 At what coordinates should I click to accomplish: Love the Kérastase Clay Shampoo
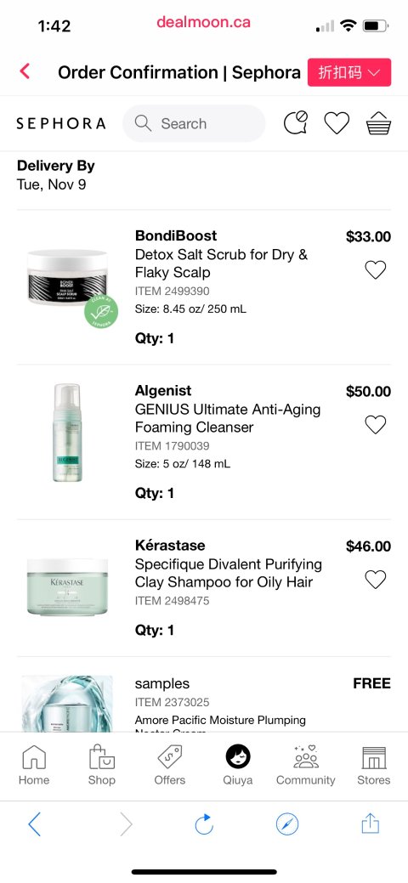click(x=376, y=580)
